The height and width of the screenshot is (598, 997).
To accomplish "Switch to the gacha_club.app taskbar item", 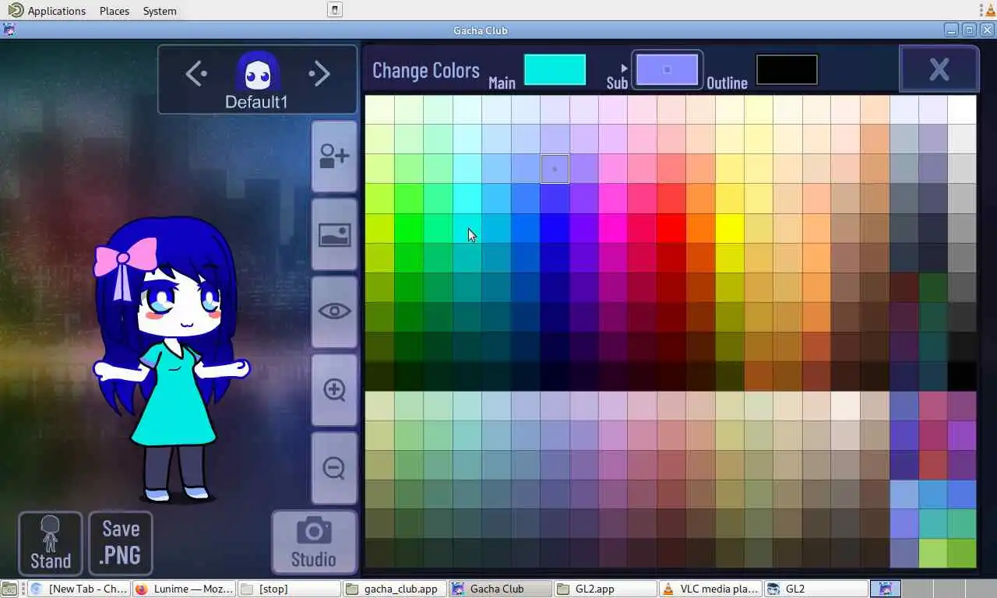I will (x=394, y=589).
